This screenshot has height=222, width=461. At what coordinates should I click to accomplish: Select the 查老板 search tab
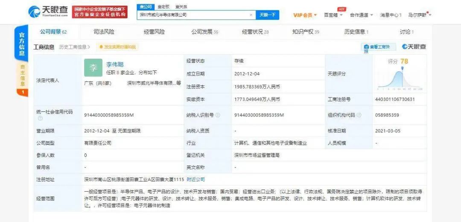pos(163,6)
